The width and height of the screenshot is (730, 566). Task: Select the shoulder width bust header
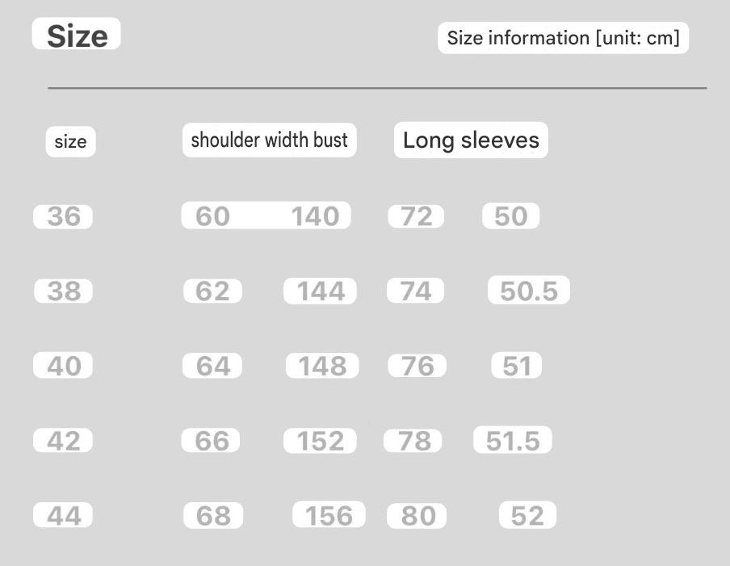pos(269,140)
